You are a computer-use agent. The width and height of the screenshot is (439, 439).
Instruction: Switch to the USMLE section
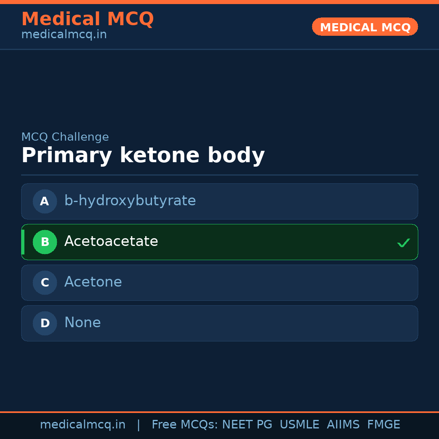tap(300, 424)
